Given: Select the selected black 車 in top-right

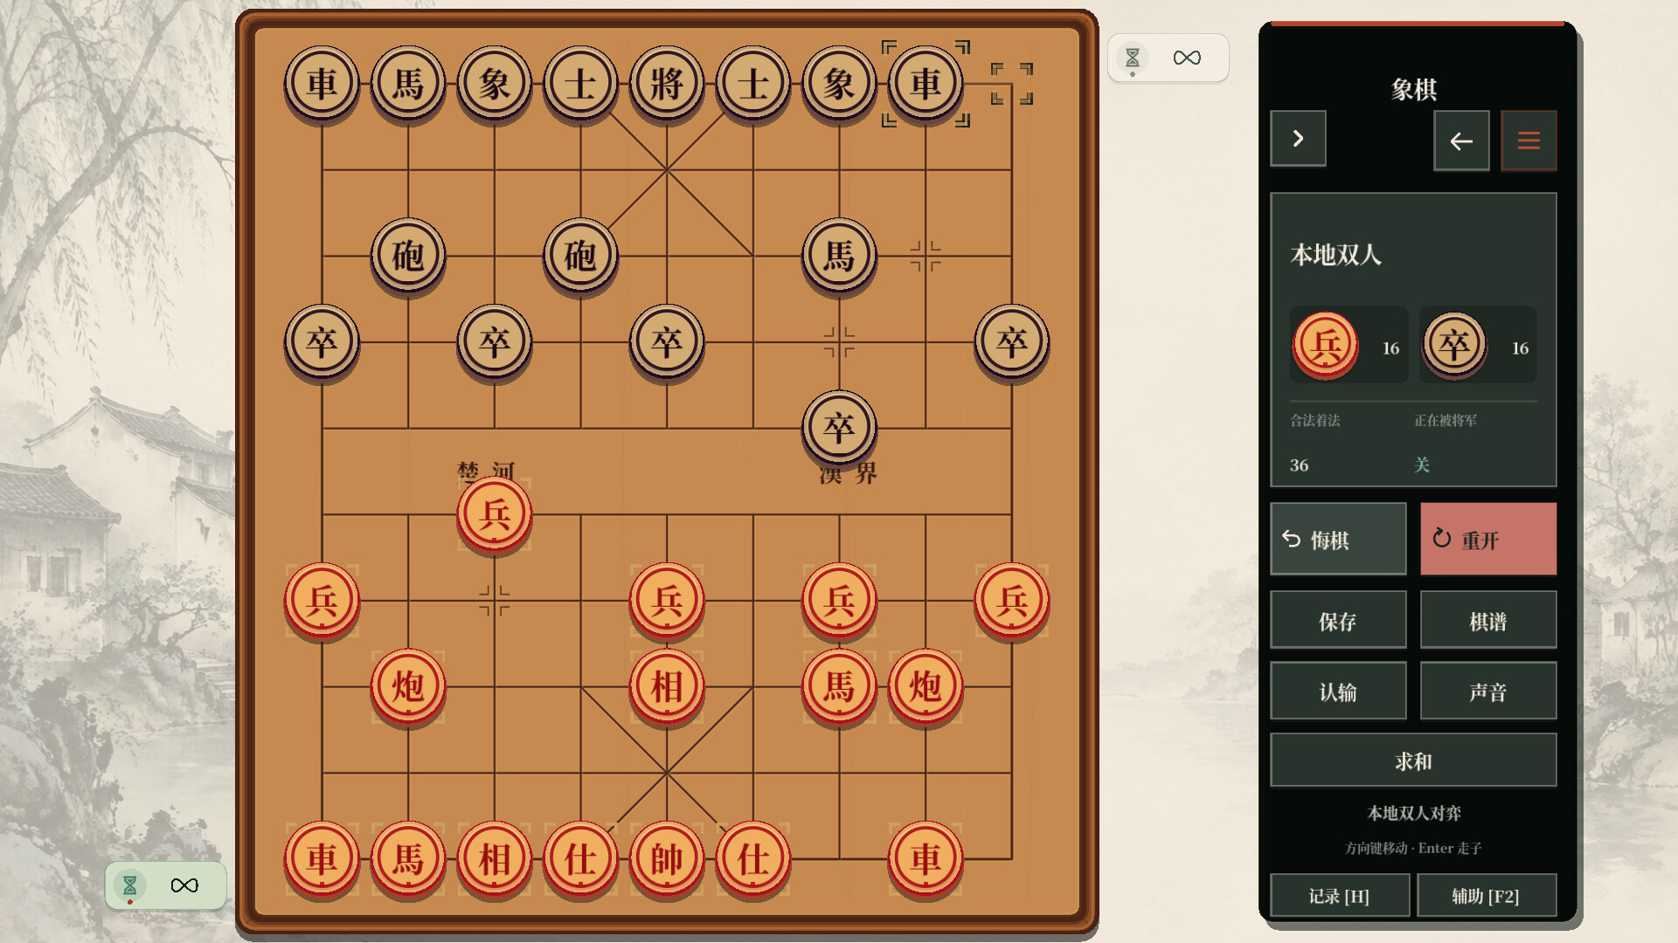Looking at the screenshot, I should click(926, 84).
